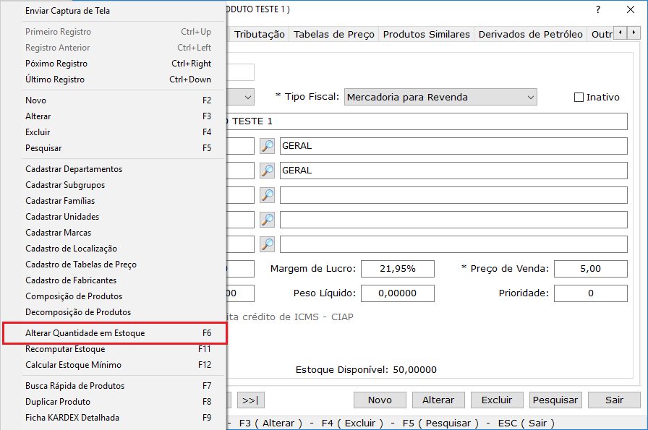
Task: Click the Alterar button at bottom
Action: coord(438,400)
